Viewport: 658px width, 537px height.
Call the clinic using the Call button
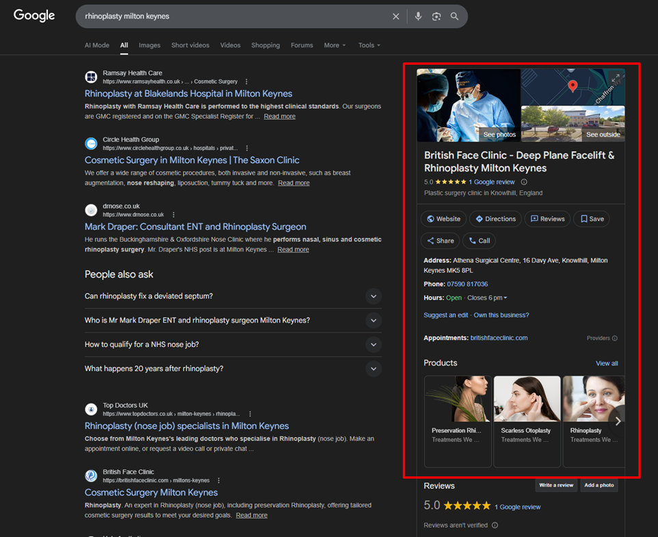click(x=479, y=241)
